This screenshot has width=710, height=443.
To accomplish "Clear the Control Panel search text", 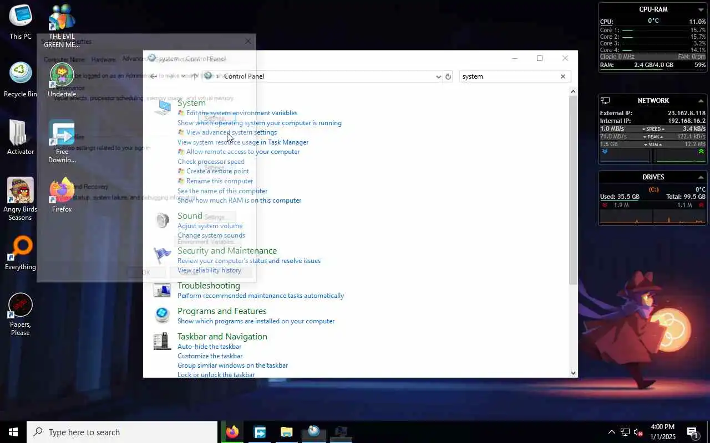I will [x=562, y=76].
